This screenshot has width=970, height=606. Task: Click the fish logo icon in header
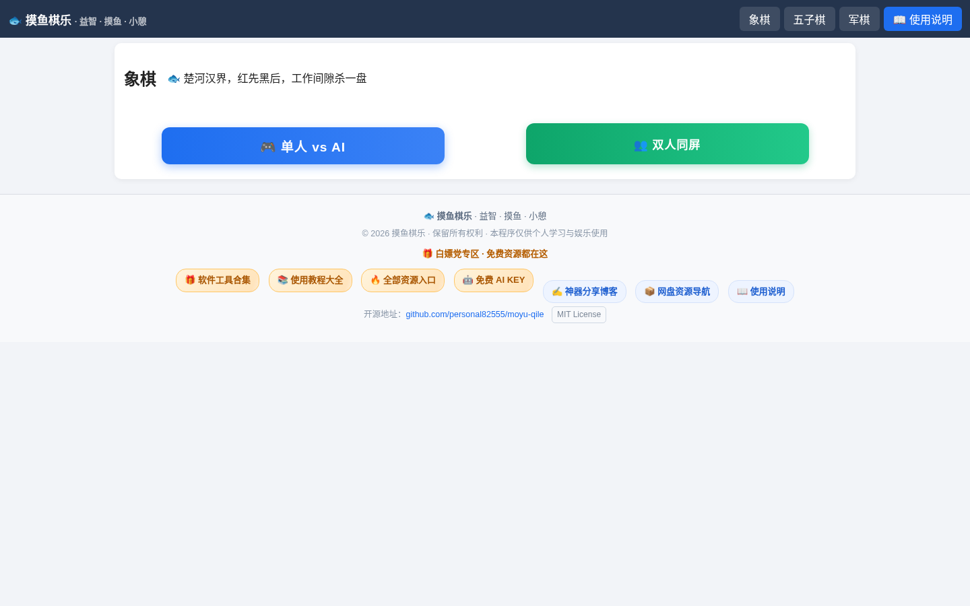(15, 21)
